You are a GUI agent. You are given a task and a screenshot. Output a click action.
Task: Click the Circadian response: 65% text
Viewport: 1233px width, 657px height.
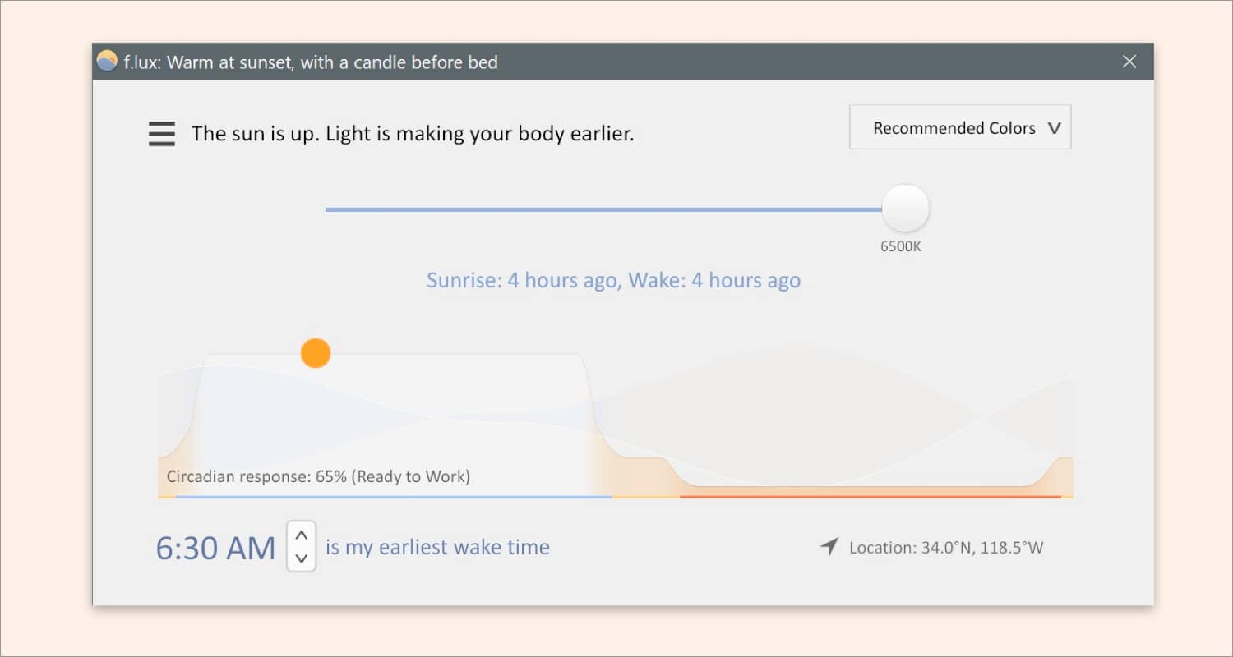click(x=318, y=476)
